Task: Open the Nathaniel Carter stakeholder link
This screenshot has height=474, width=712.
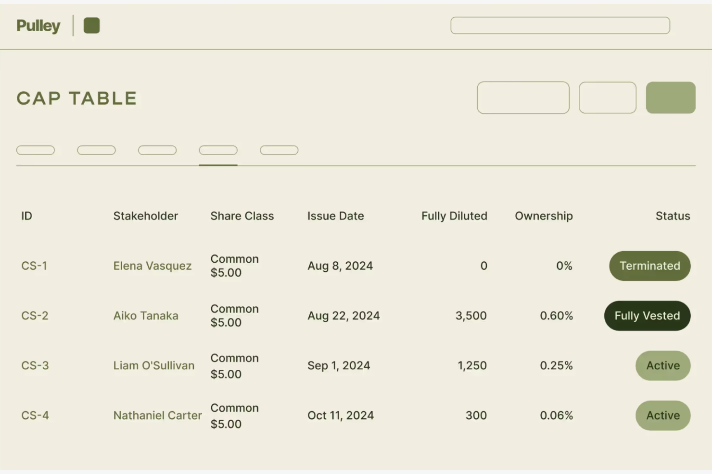Action: (x=157, y=415)
